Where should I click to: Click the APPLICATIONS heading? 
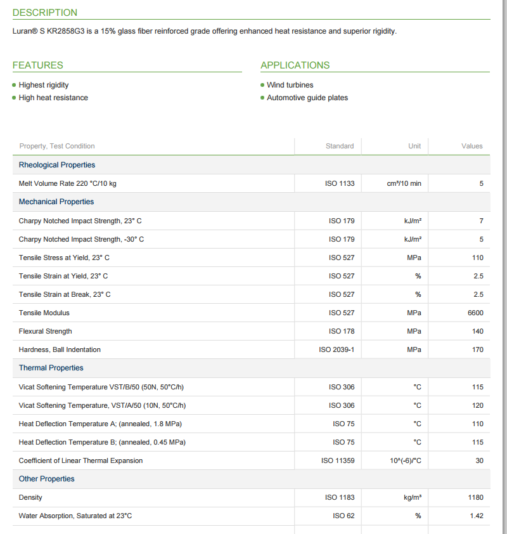click(295, 65)
